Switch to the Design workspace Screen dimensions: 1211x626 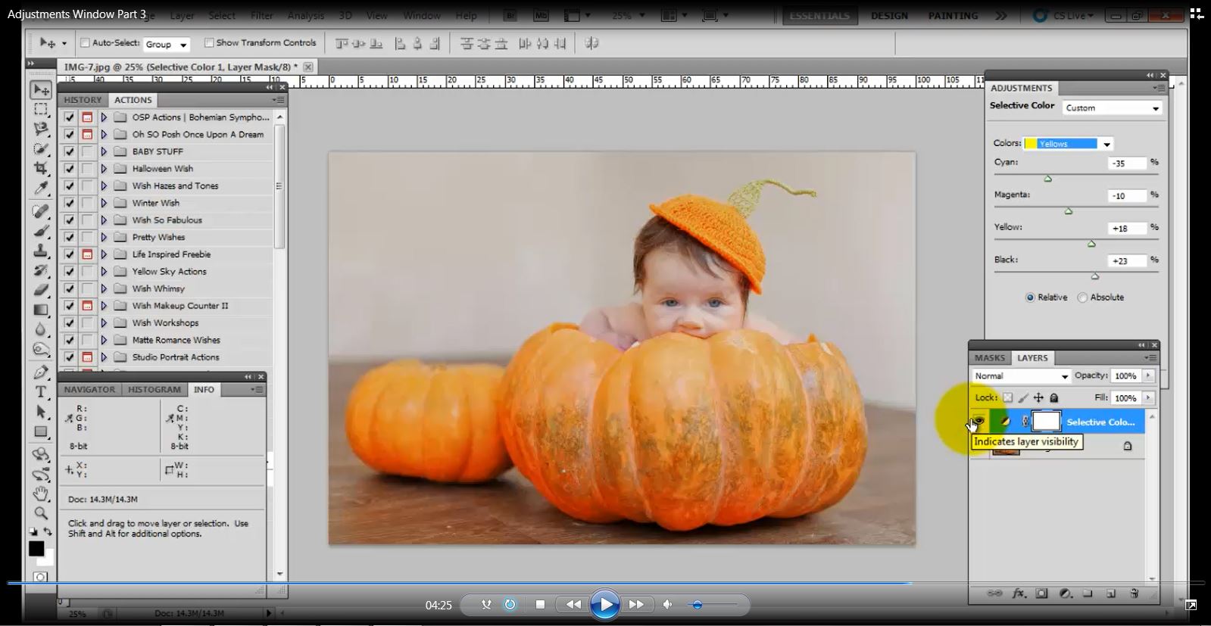click(x=889, y=16)
